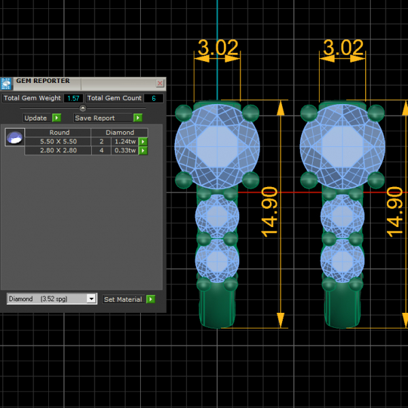Click the Update button label
The image size is (408, 408).
35,118
